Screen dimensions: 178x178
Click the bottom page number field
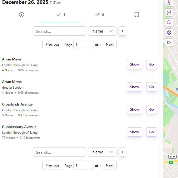pos(83,165)
